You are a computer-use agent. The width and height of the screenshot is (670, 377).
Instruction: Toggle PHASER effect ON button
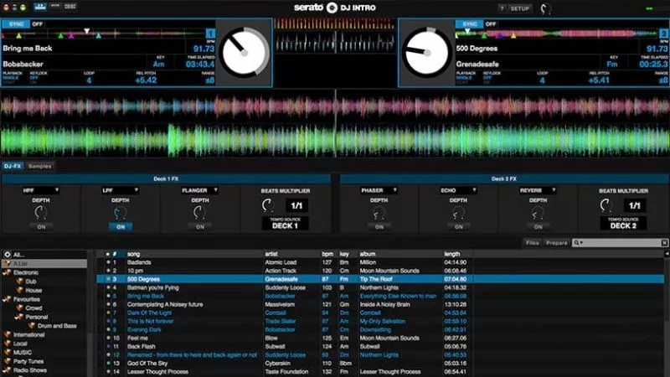pos(379,227)
